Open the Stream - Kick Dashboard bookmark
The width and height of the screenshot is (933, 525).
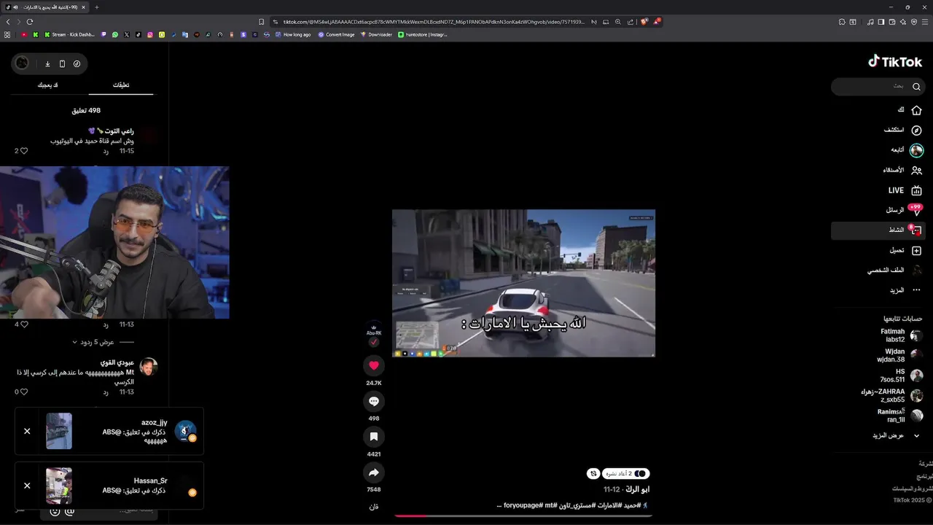[69, 34]
